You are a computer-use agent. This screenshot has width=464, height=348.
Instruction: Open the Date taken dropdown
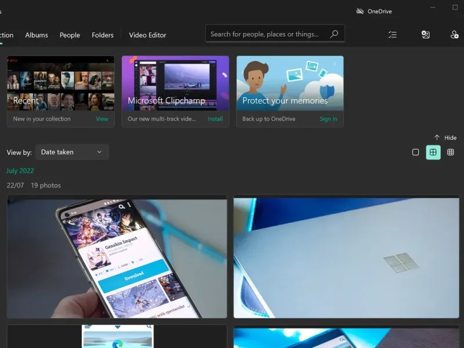point(72,152)
